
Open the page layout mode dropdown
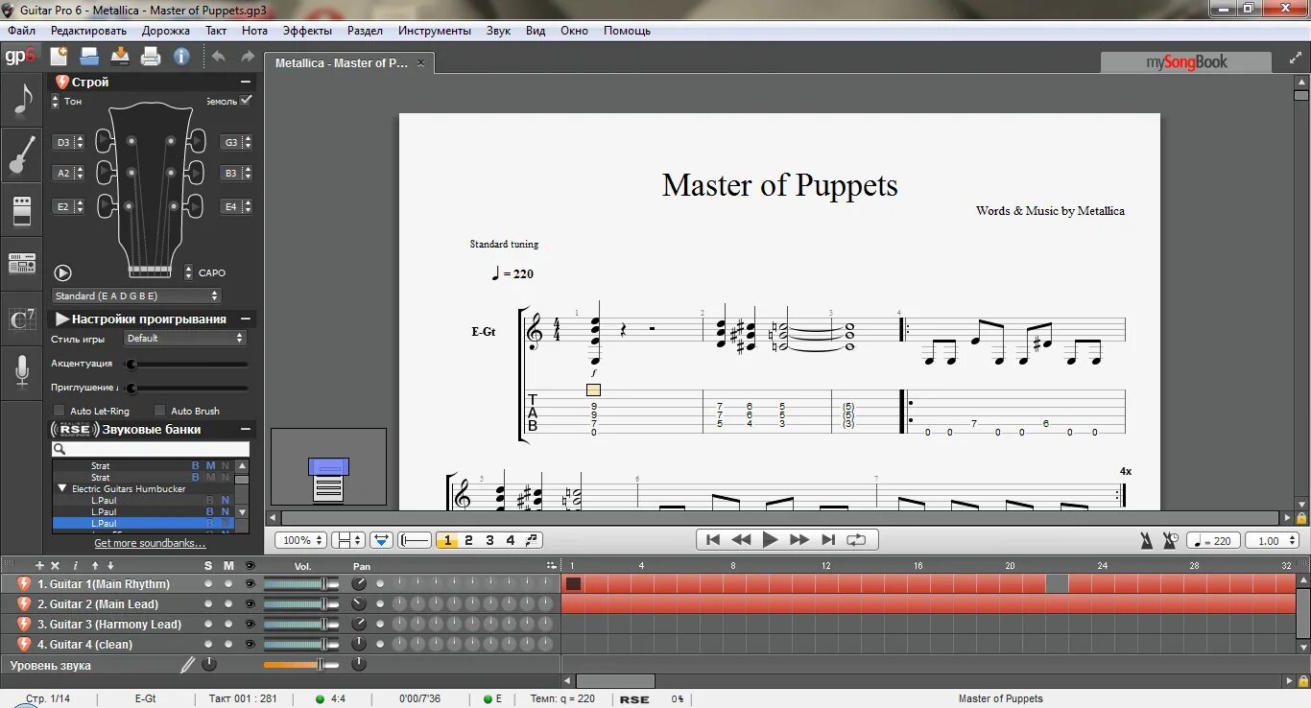347,540
